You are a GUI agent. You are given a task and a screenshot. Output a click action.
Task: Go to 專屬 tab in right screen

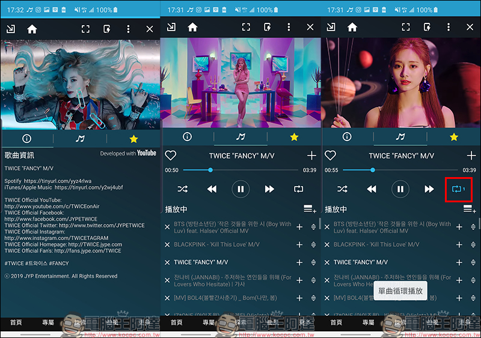[369, 322]
